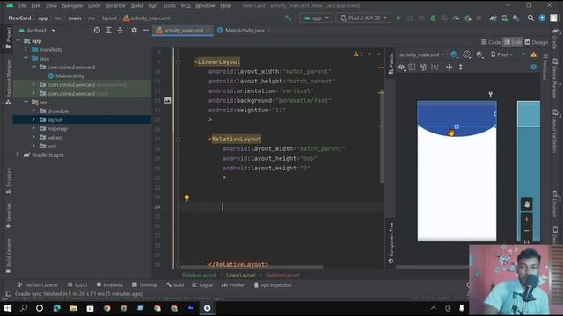Open the Problems tool window
Viewport: 563px width, 316px height.
109,284
